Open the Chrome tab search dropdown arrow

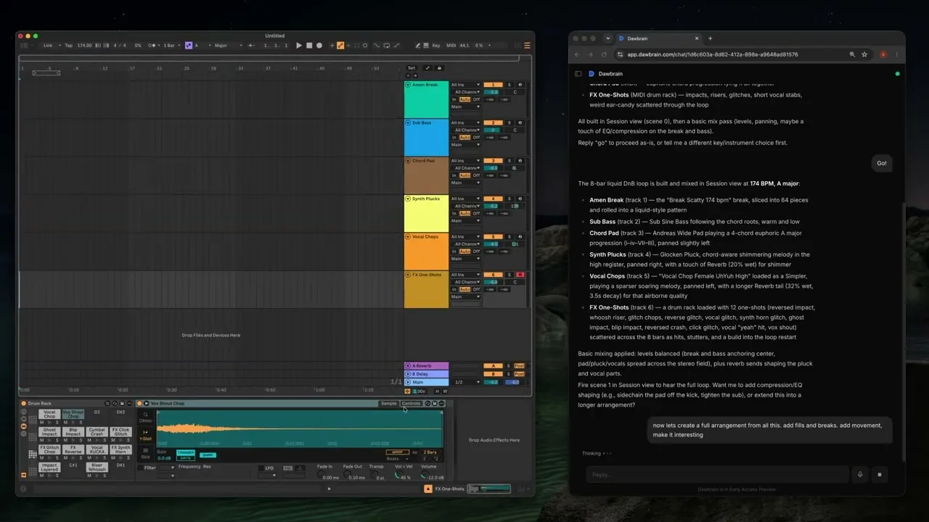[607, 38]
